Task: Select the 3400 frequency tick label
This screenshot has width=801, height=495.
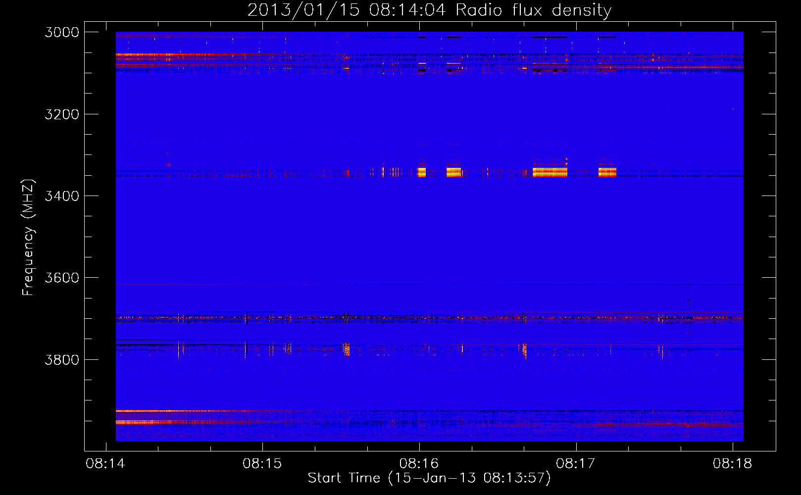Action: (x=62, y=196)
